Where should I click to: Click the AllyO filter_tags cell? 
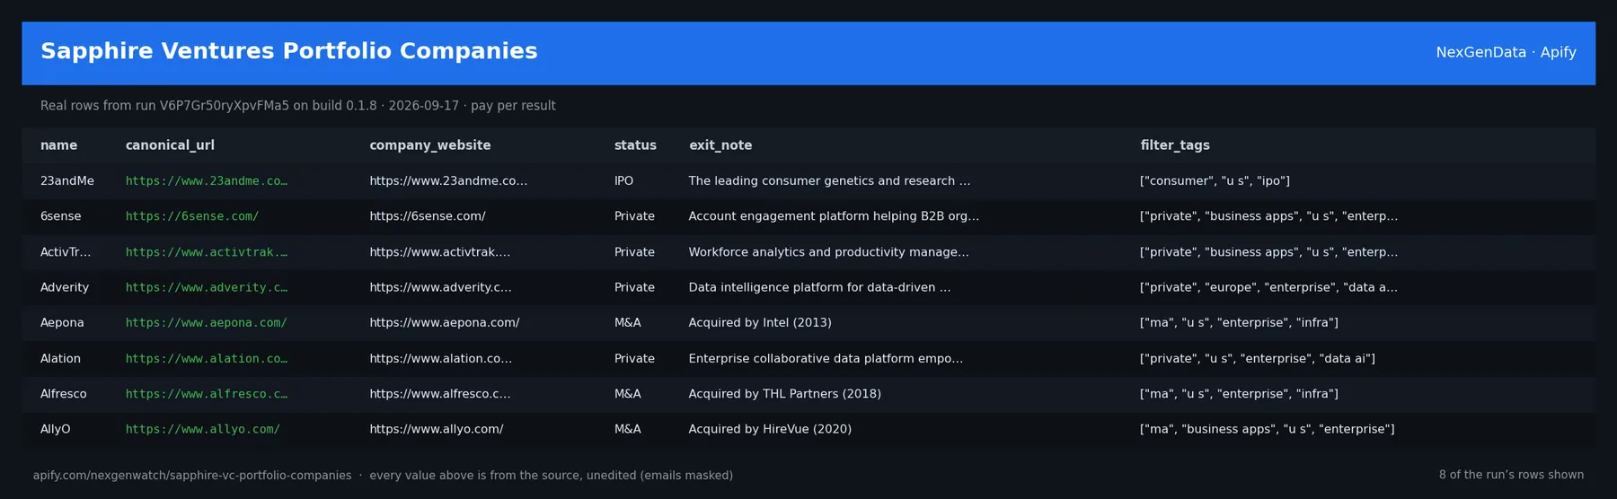tap(1268, 429)
